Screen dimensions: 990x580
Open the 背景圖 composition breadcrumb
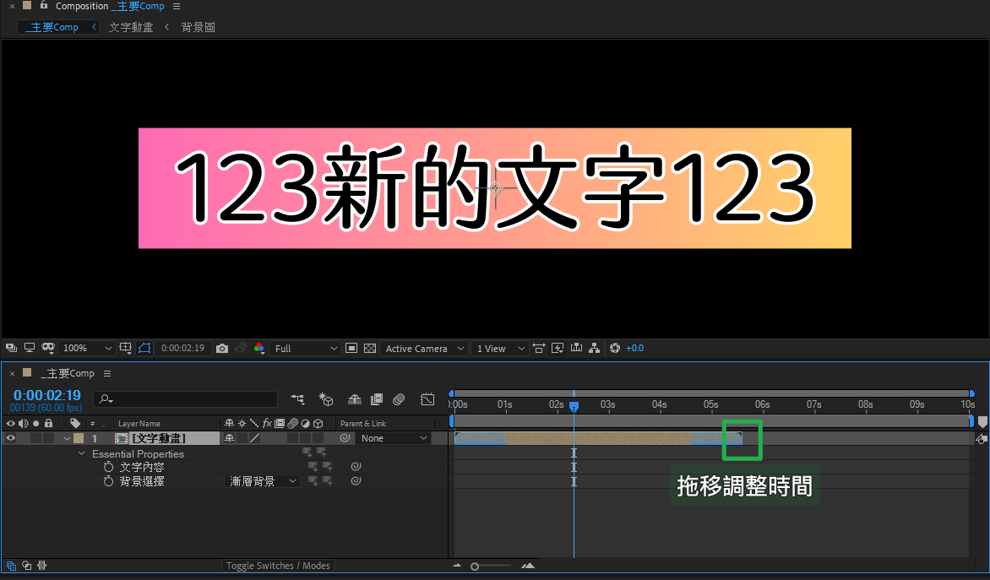tap(199, 27)
